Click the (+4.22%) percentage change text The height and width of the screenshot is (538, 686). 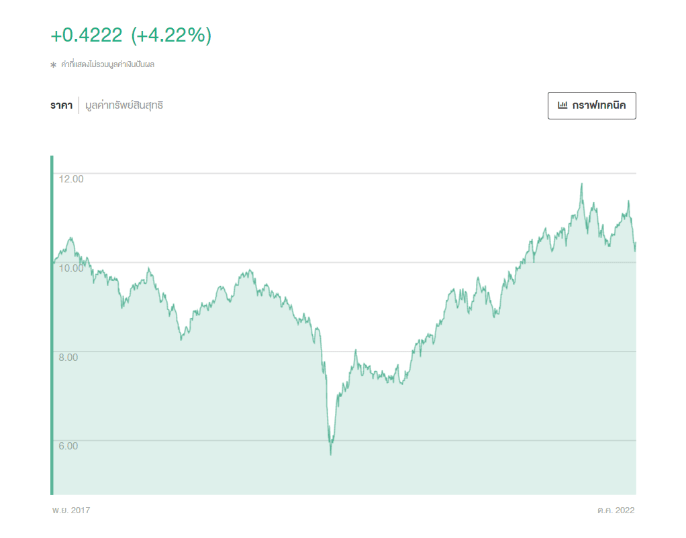(x=171, y=36)
